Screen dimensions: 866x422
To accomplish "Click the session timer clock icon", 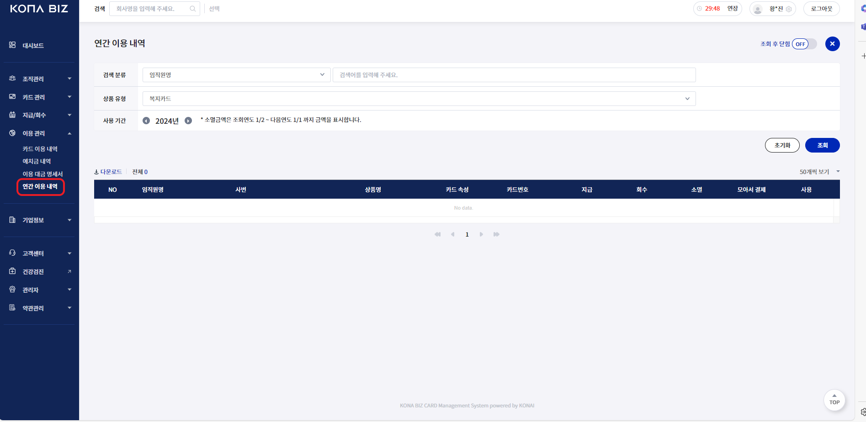I will tap(699, 9).
